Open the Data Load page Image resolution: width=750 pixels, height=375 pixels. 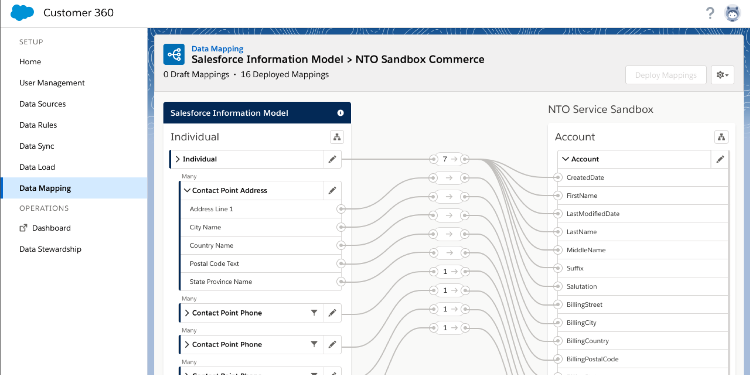click(x=37, y=167)
